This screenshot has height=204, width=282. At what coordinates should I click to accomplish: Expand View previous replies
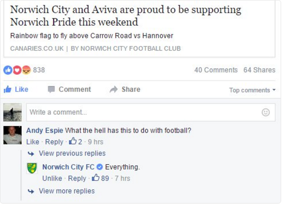(x=72, y=153)
